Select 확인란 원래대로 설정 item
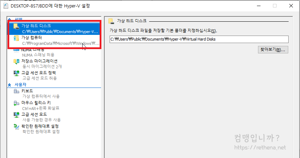Image resolution: width=300 pixels, height=158 pixels. (x=54, y=129)
